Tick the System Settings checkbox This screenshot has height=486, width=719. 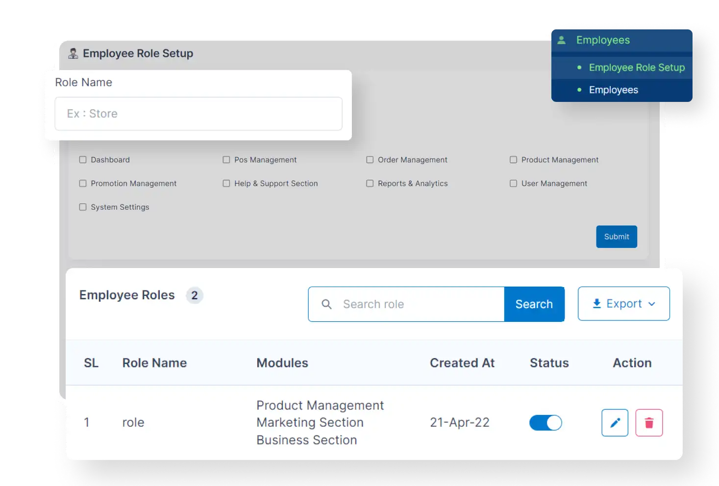click(x=82, y=207)
